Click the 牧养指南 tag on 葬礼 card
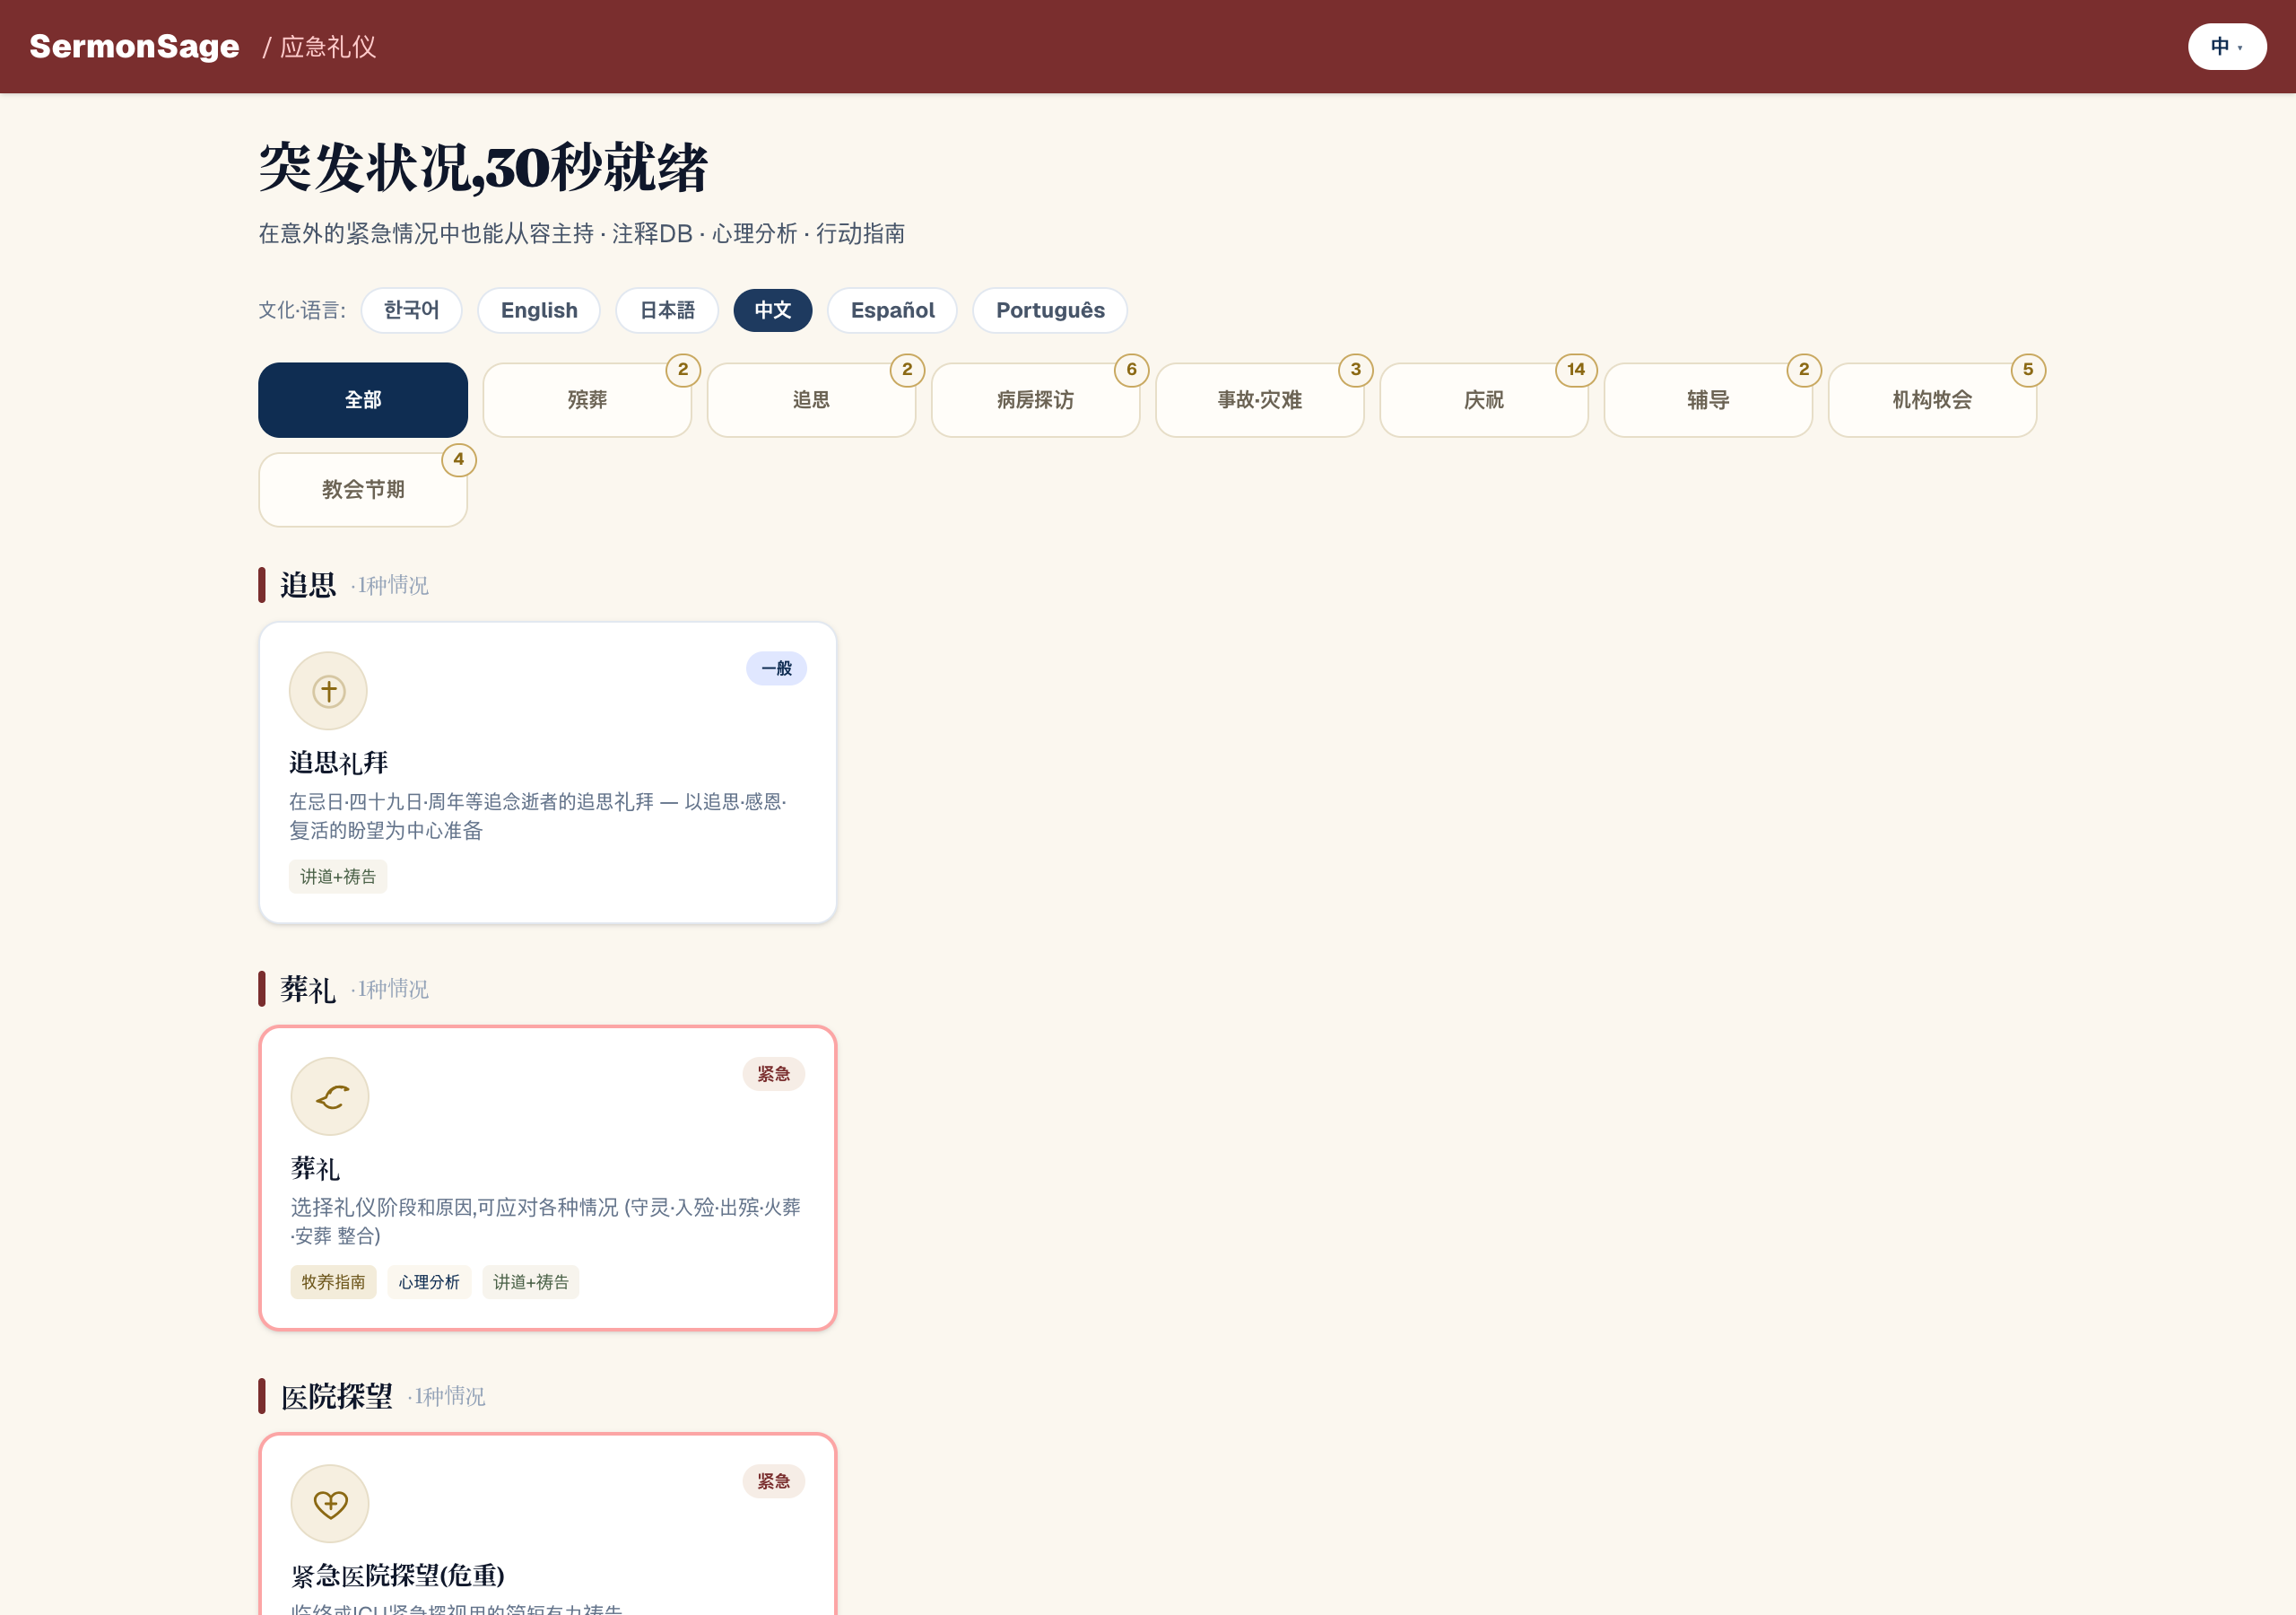Screen dimensions: 2296x1615 pyautogui.click(x=333, y=1282)
